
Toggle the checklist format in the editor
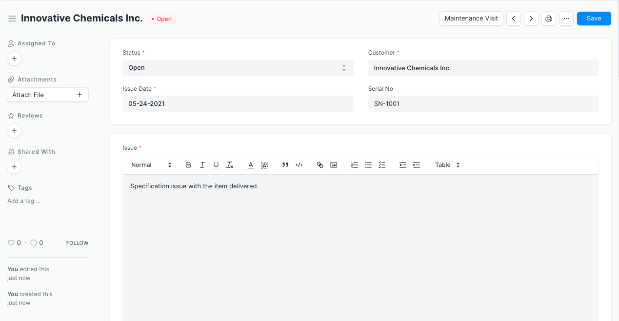click(382, 165)
